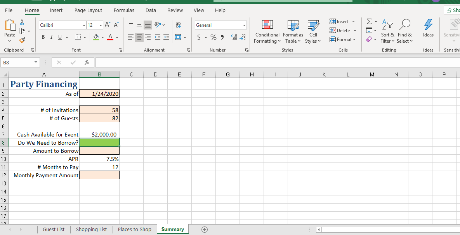Click the Increase Decimal icon

(234, 37)
